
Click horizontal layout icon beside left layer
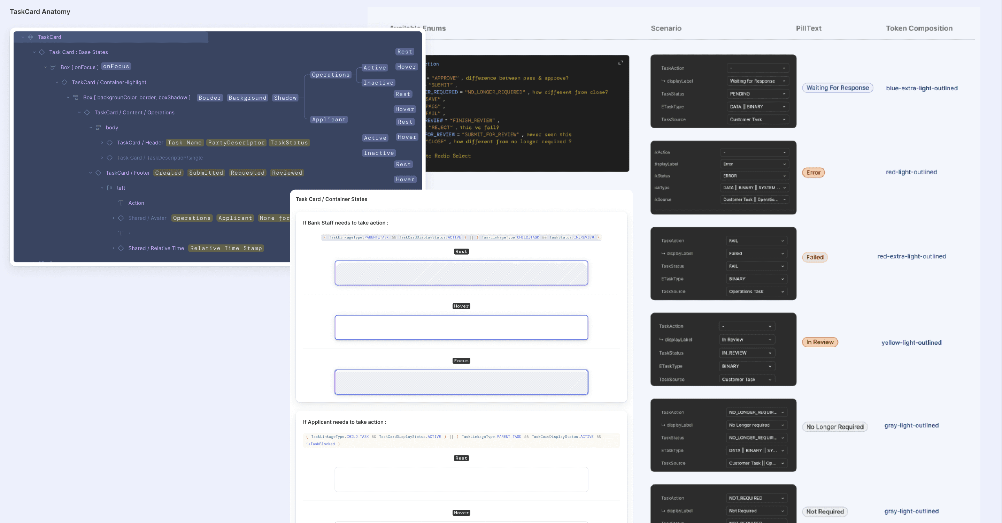coord(110,188)
